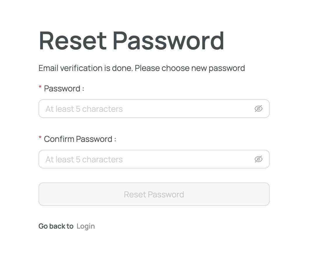Click the disabled Reset Password button label

coord(154,194)
